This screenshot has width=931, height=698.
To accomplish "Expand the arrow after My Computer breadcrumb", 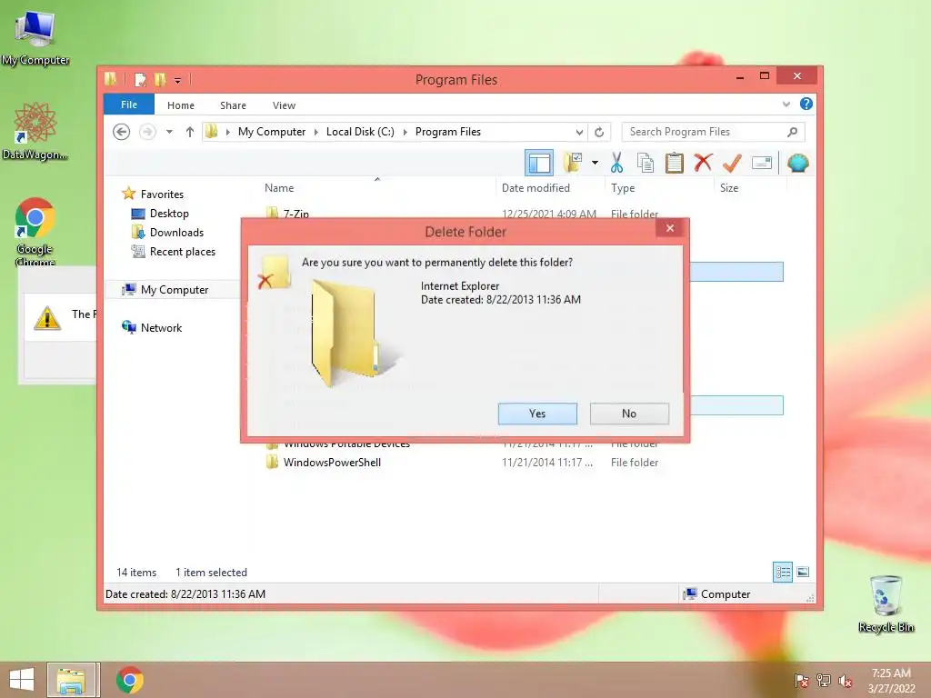I will coord(315,132).
